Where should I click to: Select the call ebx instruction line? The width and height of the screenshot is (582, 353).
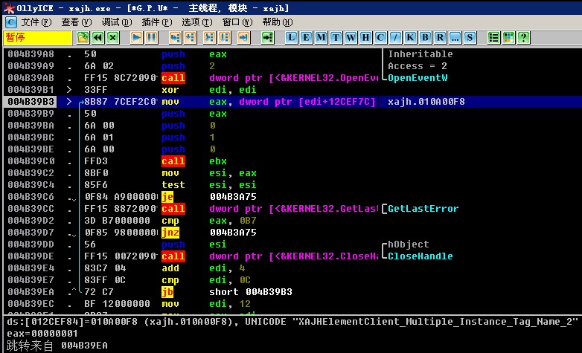pos(194,161)
